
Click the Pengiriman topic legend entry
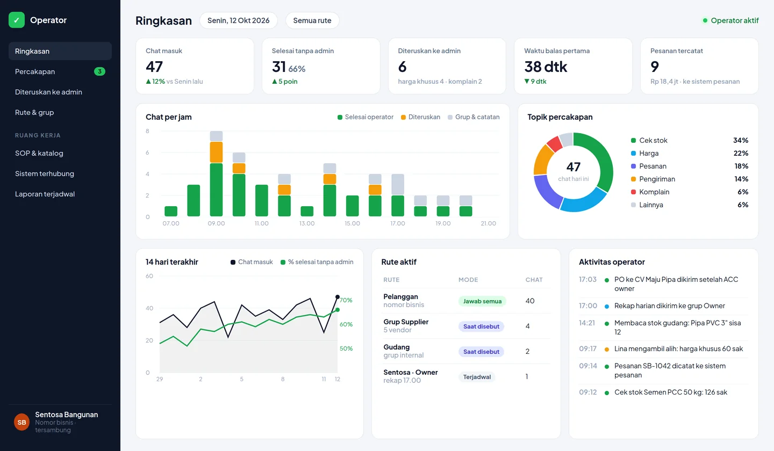point(690,179)
